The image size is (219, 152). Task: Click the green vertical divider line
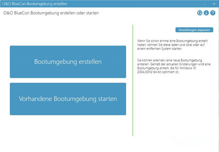coord(133,80)
